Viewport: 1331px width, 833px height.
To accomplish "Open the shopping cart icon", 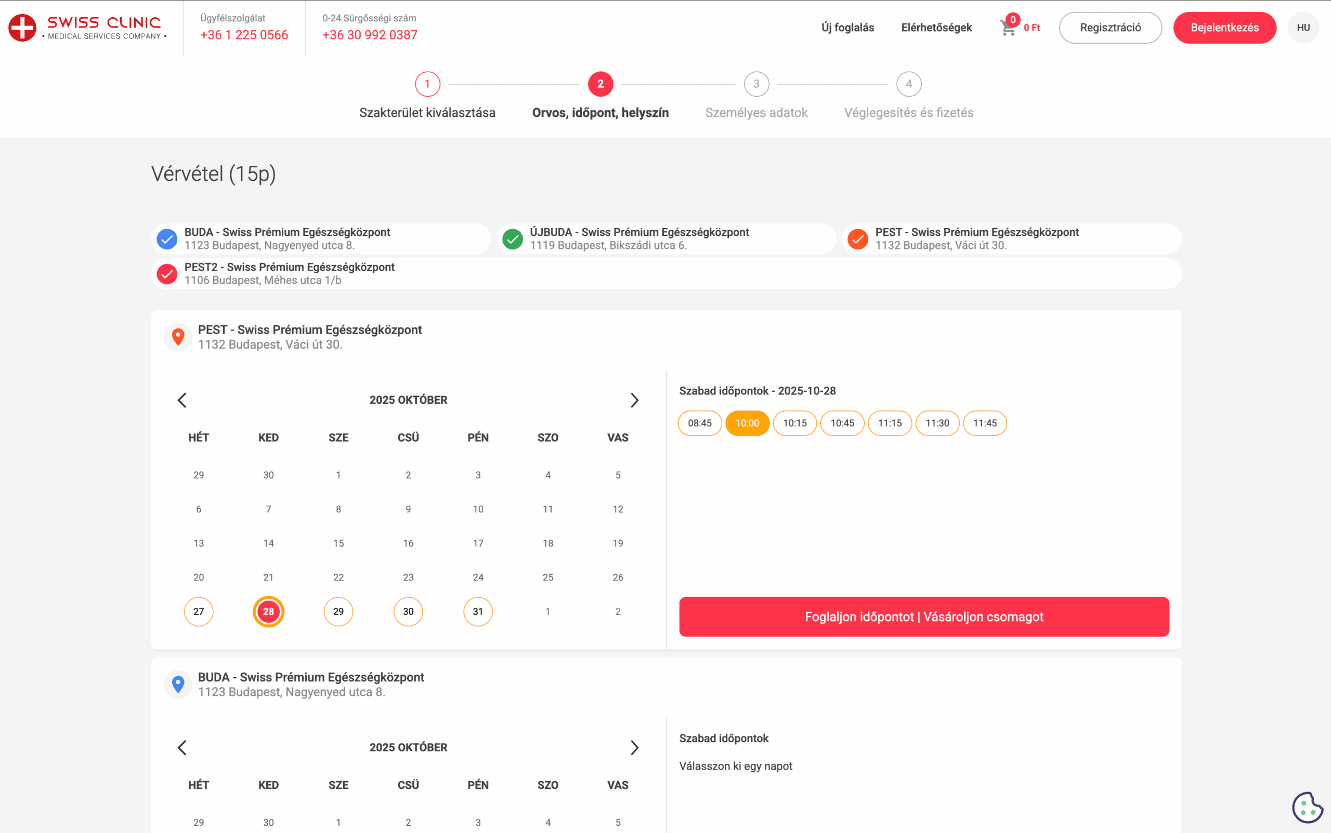I will (1008, 28).
